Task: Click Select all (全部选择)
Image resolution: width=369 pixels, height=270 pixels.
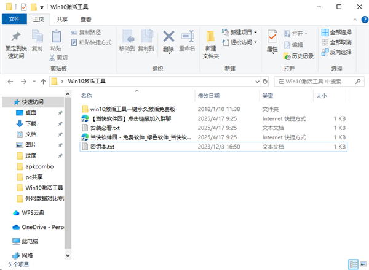Action: point(337,33)
